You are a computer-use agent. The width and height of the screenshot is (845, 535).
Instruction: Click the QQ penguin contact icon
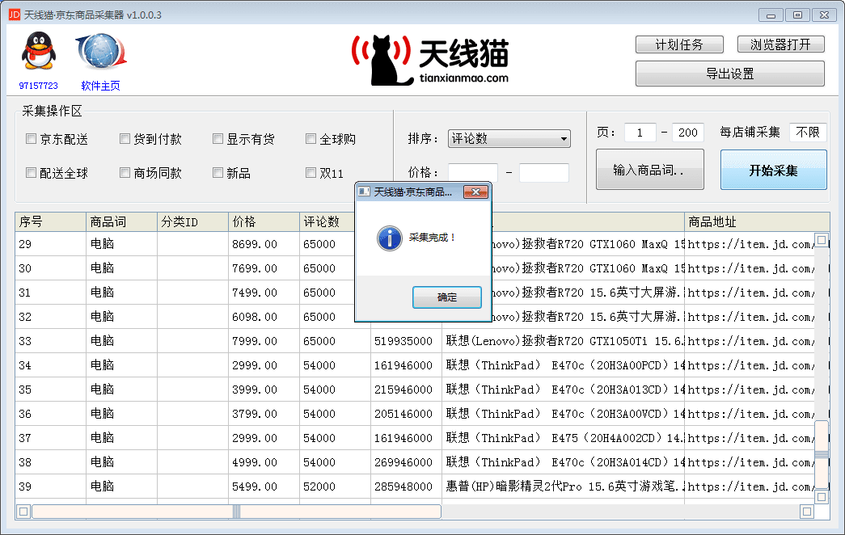coord(38,51)
